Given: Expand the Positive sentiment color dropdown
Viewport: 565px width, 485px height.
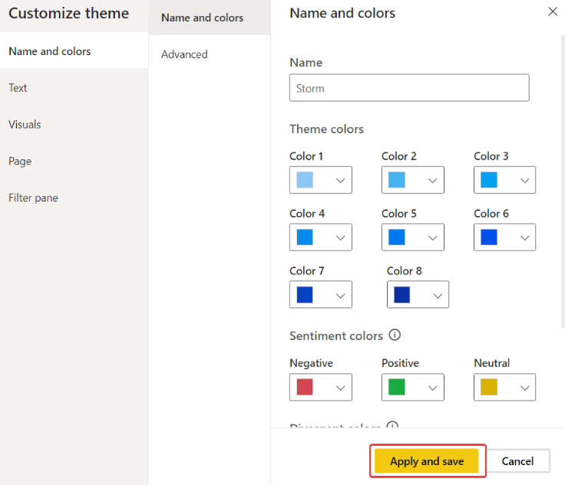Looking at the screenshot, I should (432, 388).
